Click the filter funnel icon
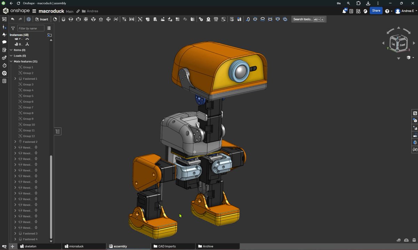The width and height of the screenshot is (418, 250). [x=13, y=28]
